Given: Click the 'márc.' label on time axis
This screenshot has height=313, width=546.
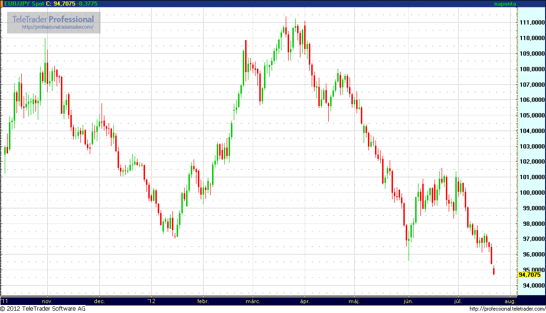Looking at the screenshot, I should 254,301.
